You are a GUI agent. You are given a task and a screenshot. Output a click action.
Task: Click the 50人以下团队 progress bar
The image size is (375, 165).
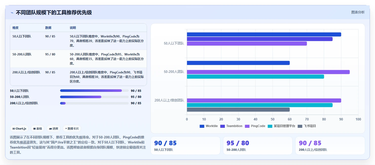94,91
